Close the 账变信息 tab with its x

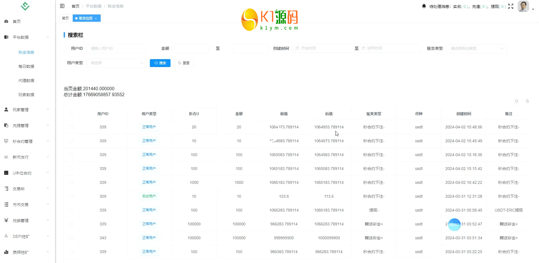pos(96,18)
